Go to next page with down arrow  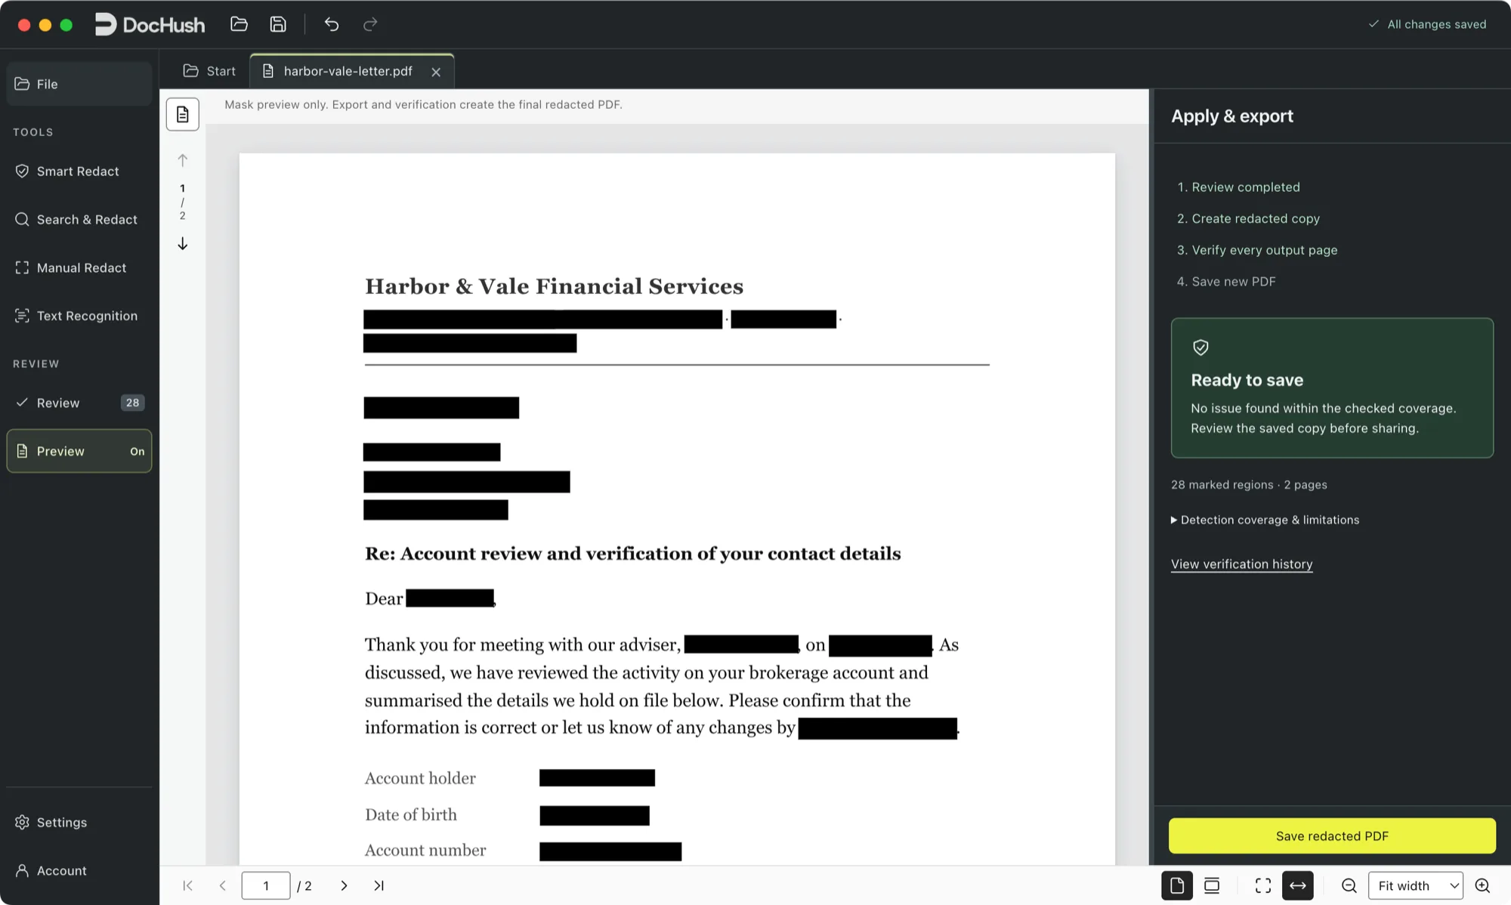(182, 243)
